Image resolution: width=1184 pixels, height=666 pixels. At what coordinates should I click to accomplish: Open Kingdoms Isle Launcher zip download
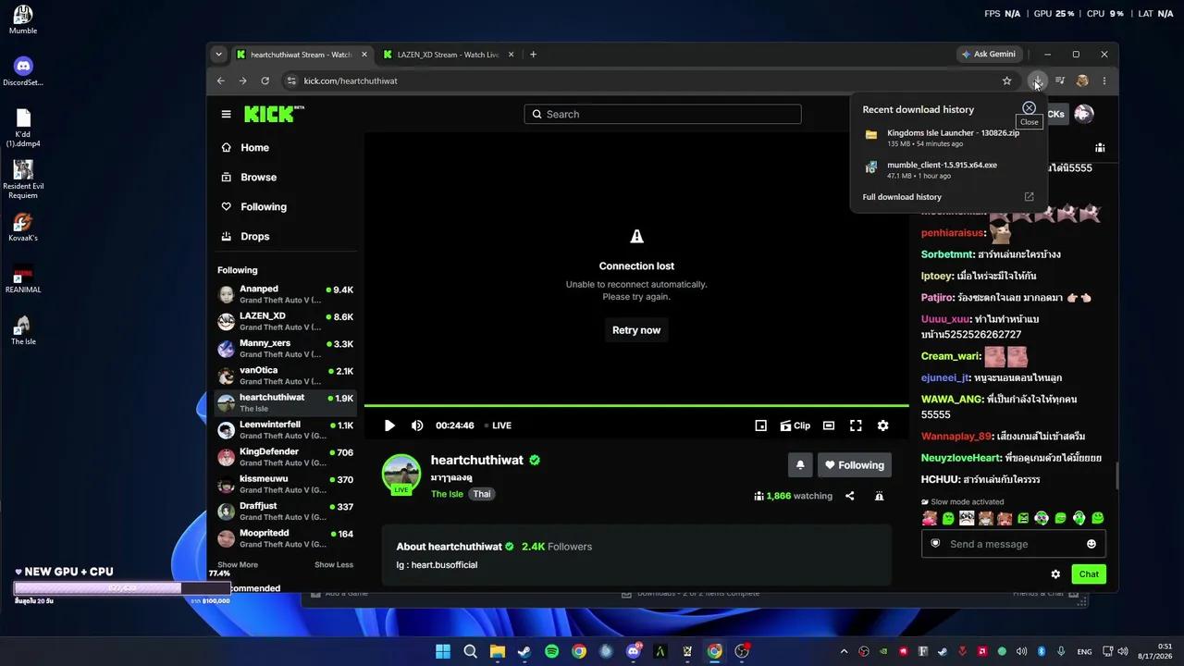(949, 138)
